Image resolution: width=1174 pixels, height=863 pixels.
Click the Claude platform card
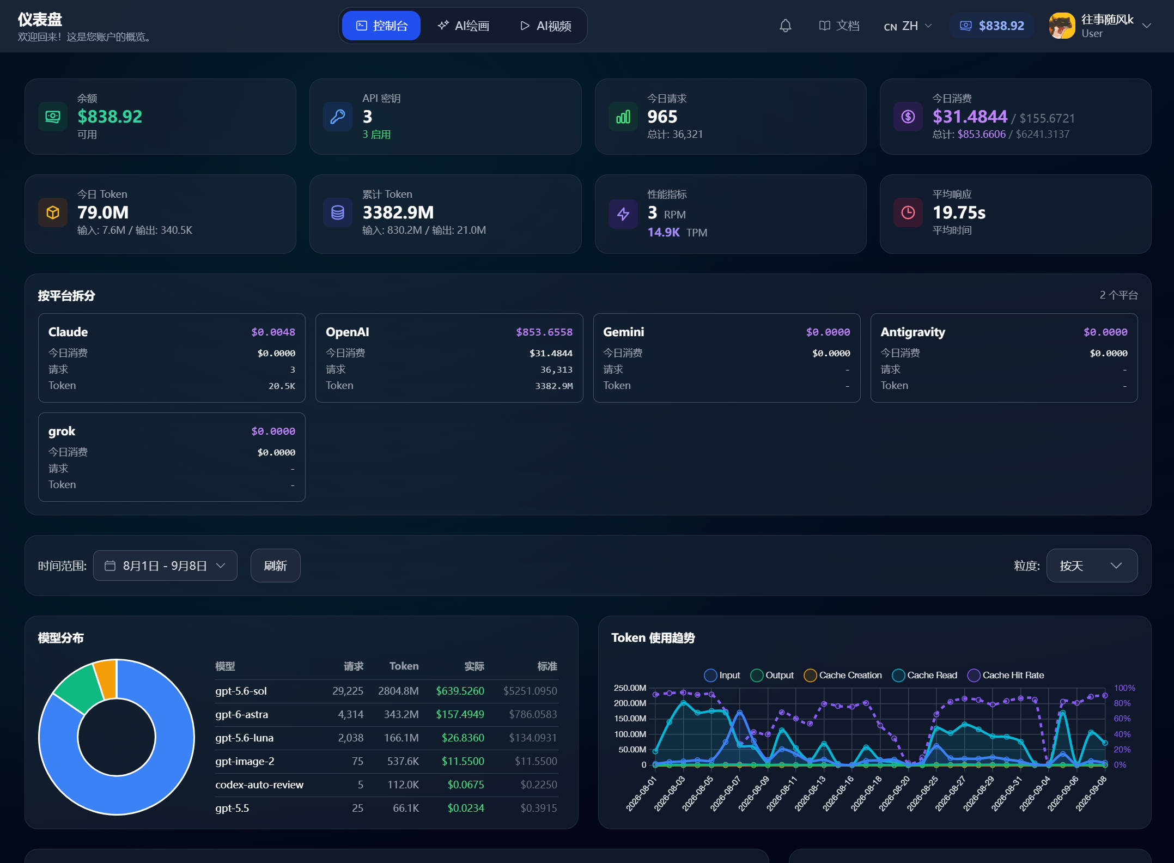coord(172,358)
